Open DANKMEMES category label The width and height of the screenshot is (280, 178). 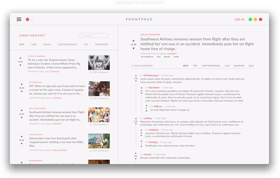[x=36, y=161]
